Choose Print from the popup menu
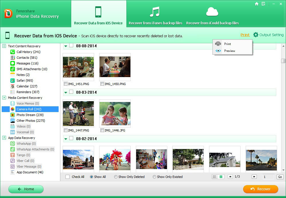This screenshot has width=286, height=198. 233,44
